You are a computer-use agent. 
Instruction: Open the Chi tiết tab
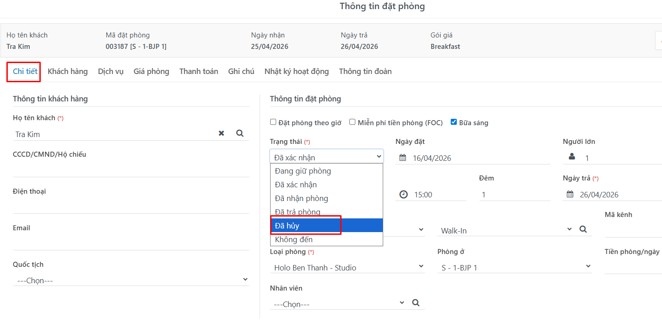pyautogui.click(x=25, y=71)
